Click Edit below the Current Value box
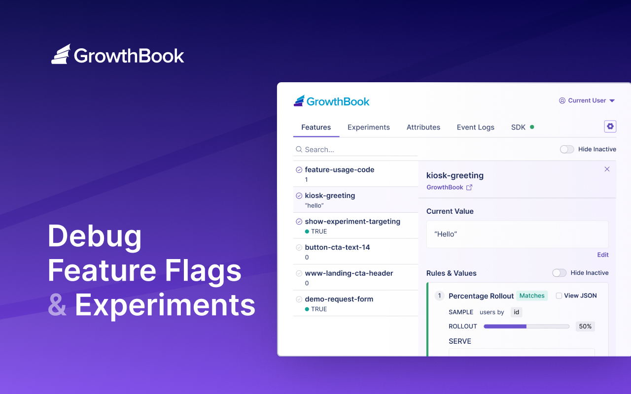 click(602, 255)
